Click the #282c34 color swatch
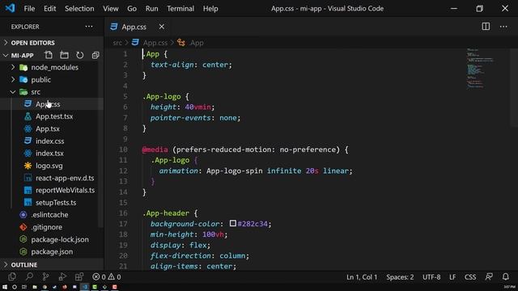This screenshot has height=291, width=518. [x=233, y=223]
